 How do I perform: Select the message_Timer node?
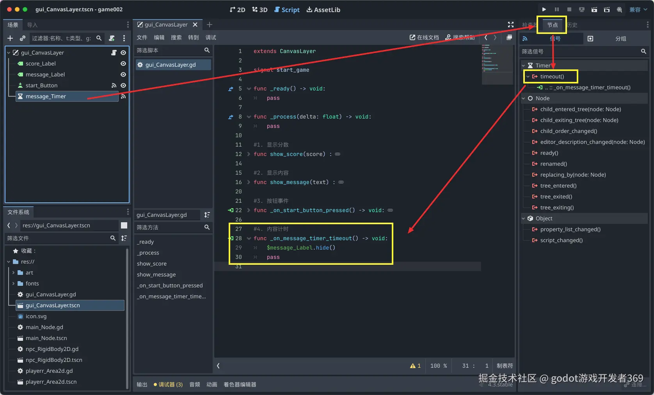coord(67,96)
